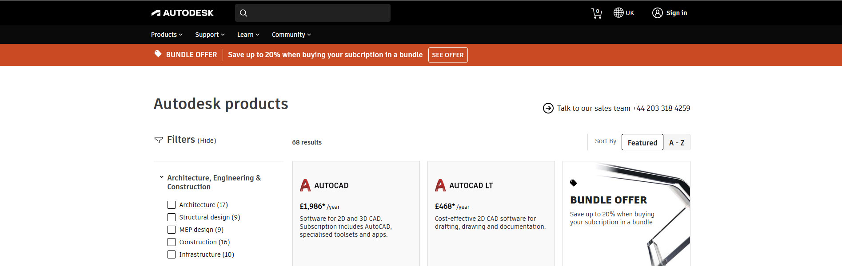Click the '68 results' count text
The image size is (842, 266).
(x=307, y=142)
